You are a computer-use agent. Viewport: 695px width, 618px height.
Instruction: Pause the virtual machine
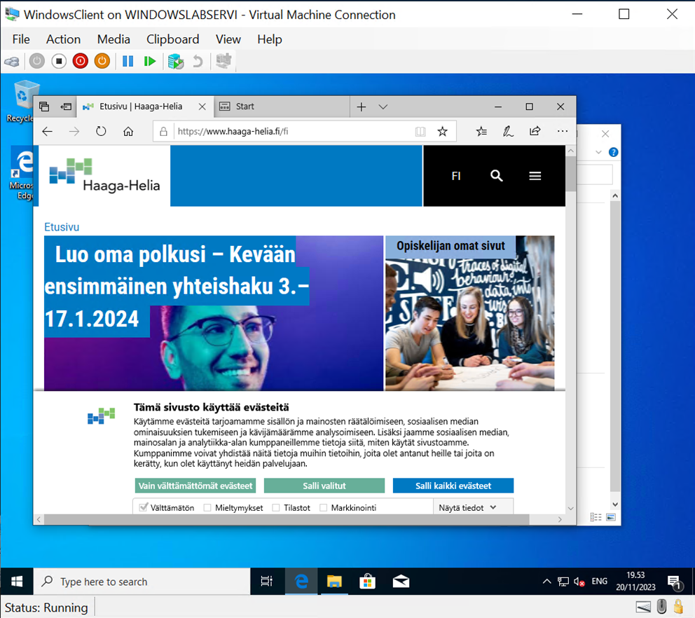(x=128, y=62)
